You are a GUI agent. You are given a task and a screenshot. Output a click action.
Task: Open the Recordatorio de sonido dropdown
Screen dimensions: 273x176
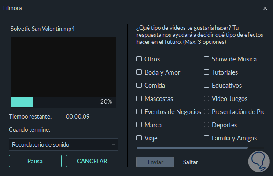click(63, 144)
